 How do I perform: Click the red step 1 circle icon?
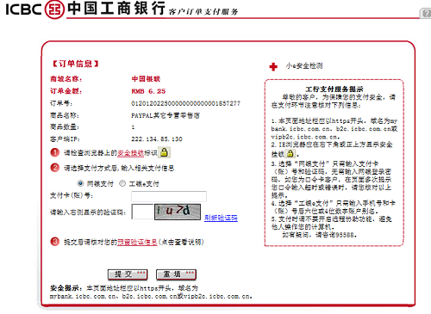(x=54, y=152)
